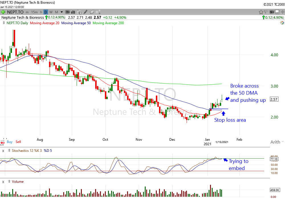The height and width of the screenshot is (199, 285).
Task: Switch to Weekly (W) timeframe
Action: pos(51,12)
